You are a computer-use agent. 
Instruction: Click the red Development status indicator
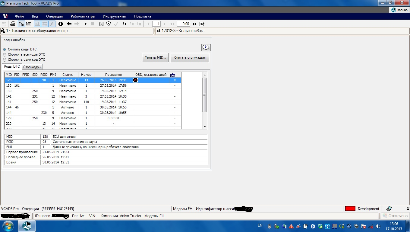click(x=350, y=208)
